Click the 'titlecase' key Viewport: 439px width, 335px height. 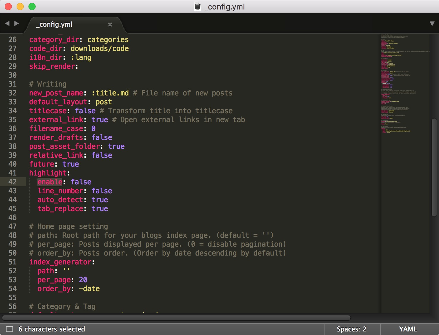[x=48, y=111]
